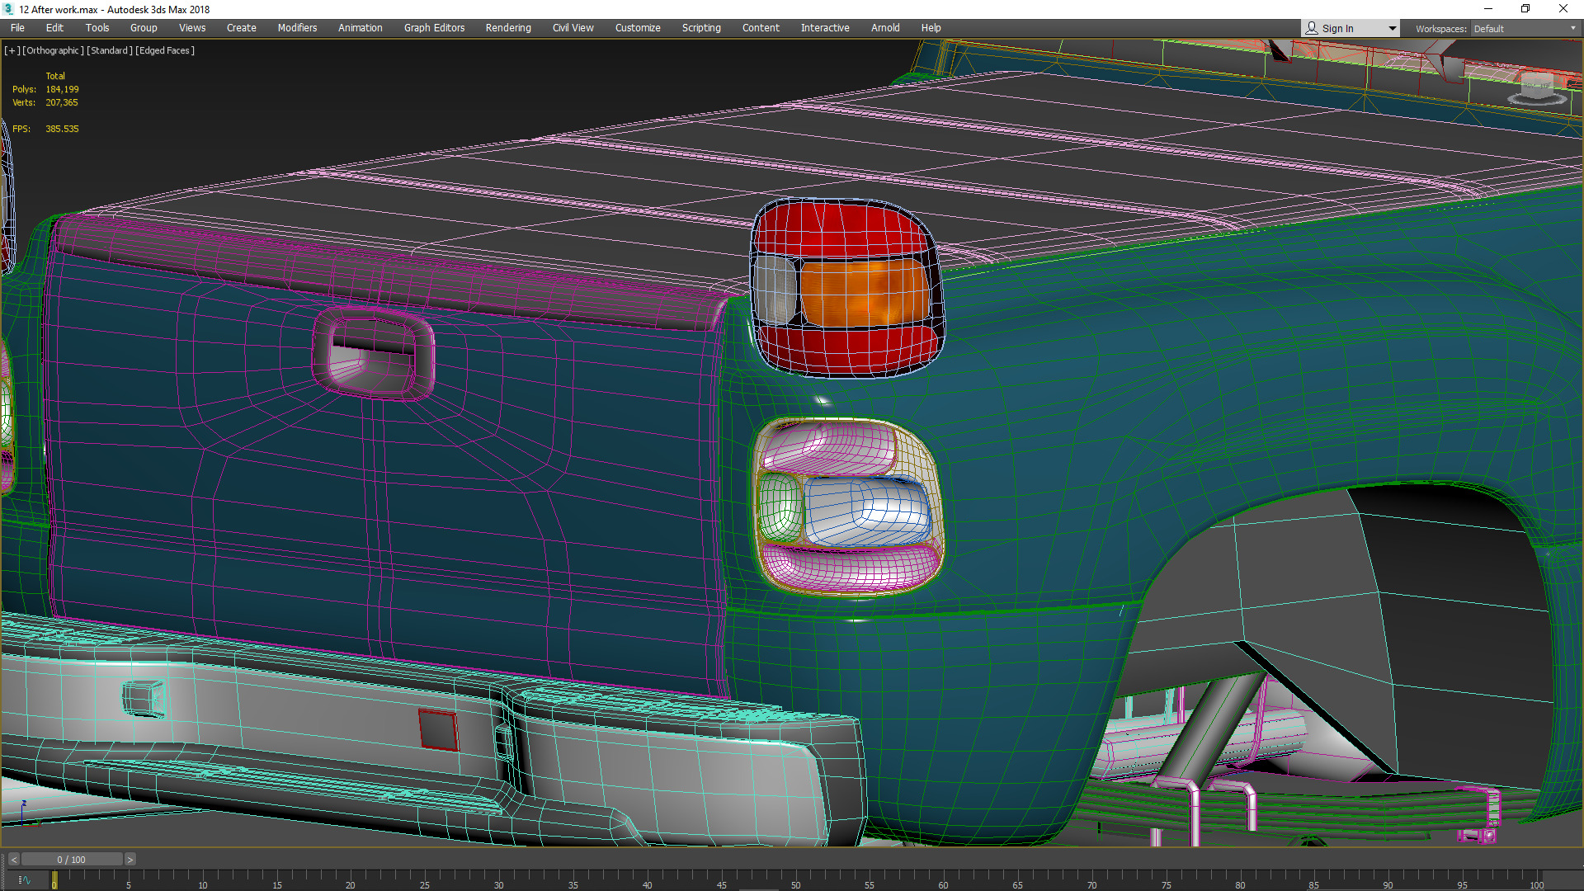Image resolution: width=1584 pixels, height=891 pixels.
Task: Minimize the 3ds Max window
Action: click(x=1487, y=9)
